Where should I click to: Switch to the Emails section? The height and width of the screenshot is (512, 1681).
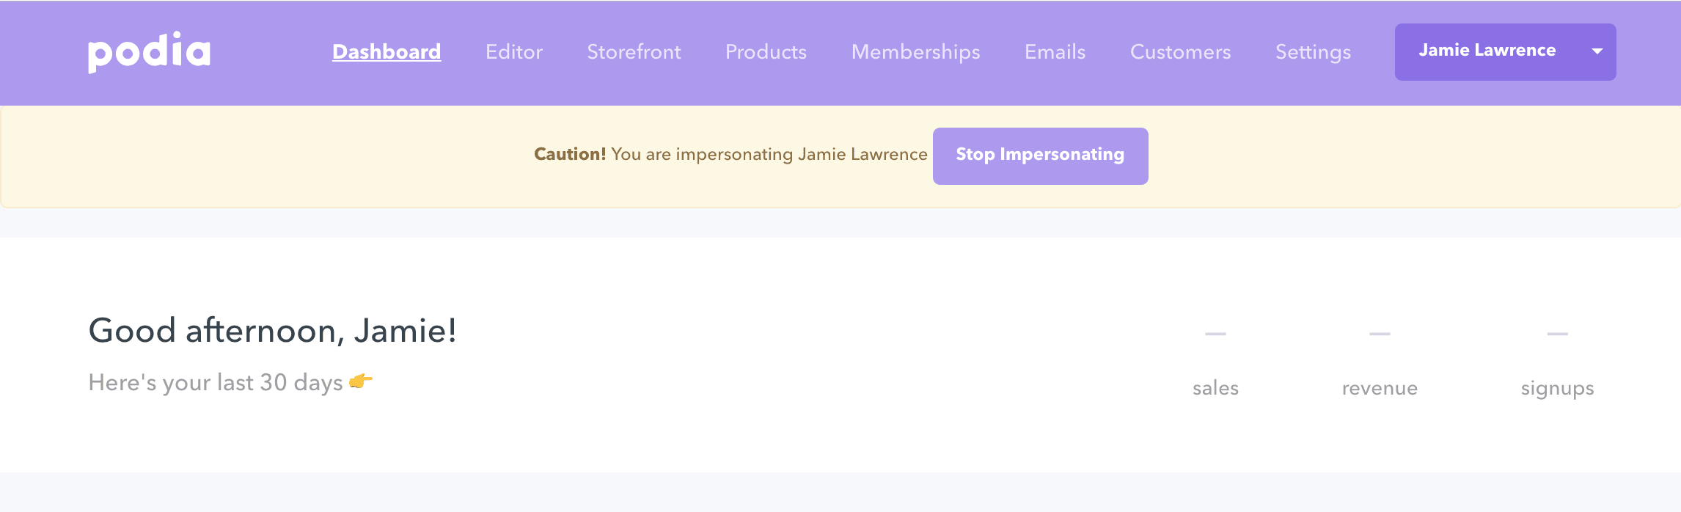1055,52
